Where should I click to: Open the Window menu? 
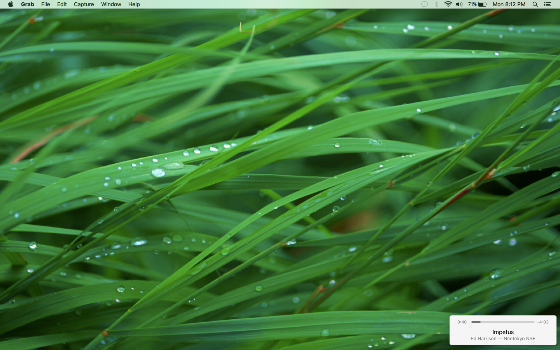point(111,4)
